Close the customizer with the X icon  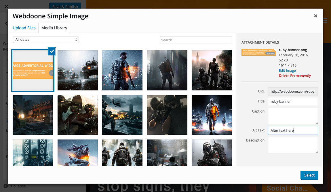[6, 7]
